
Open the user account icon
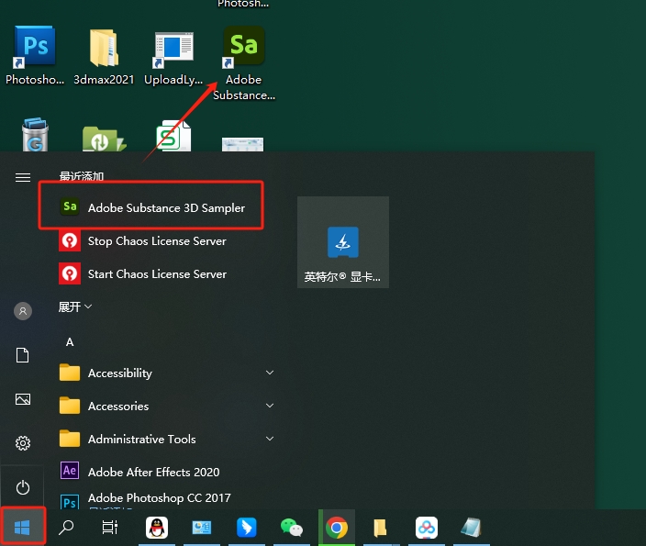pyautogui.click(x=23, y=311)
